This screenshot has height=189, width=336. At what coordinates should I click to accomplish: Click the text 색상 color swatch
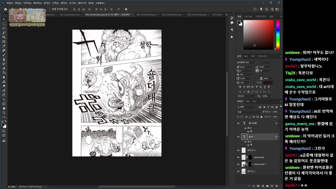(x=268, y=83)
